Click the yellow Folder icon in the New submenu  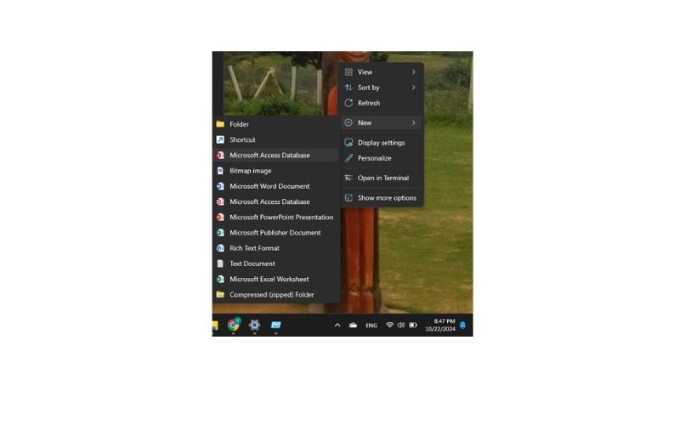click(220, 124)
